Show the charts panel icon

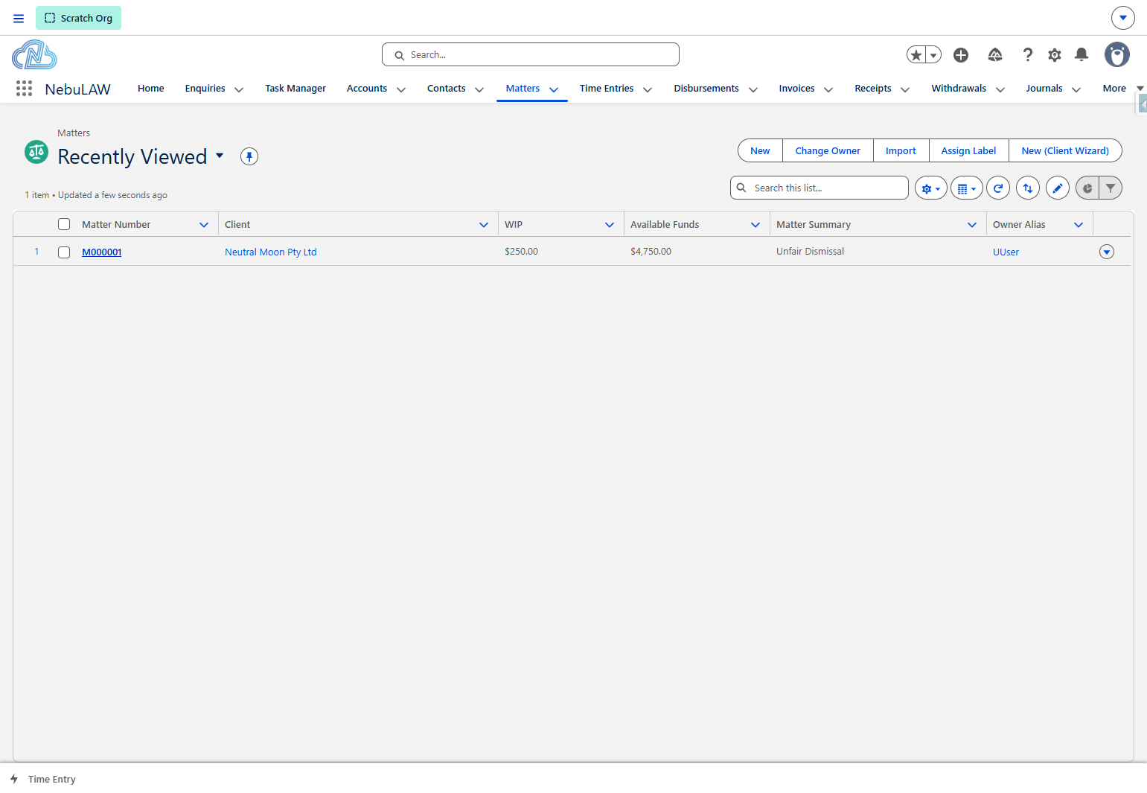(x=1087, y=188)
